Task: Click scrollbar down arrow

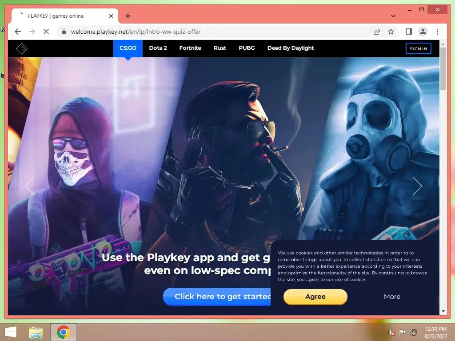Action: point(443,311)
